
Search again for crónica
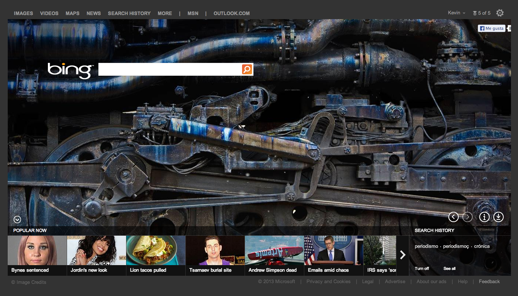click(482, 246)
